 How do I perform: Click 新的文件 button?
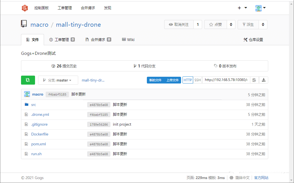155,80
